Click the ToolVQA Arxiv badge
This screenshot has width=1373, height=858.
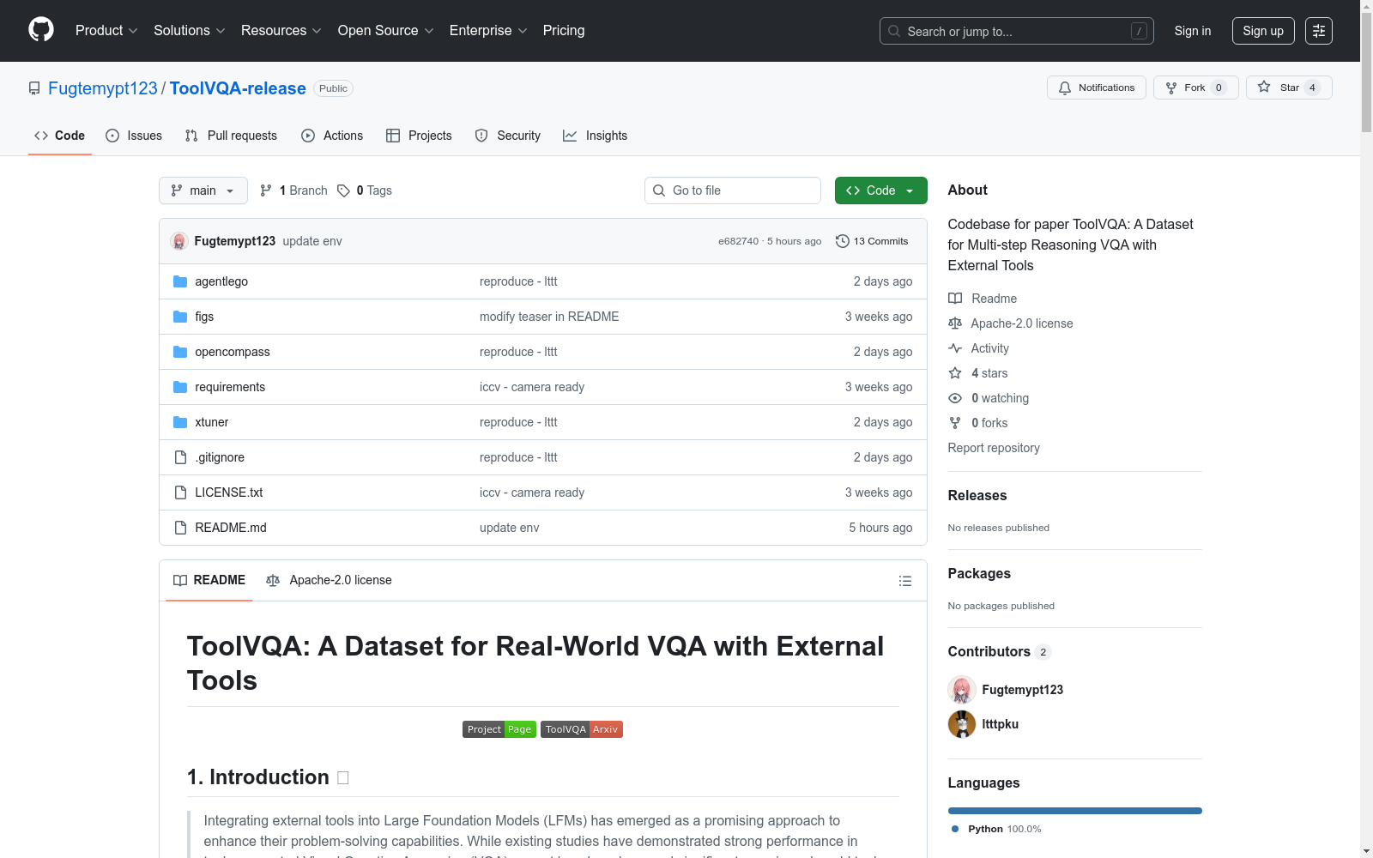582,729
